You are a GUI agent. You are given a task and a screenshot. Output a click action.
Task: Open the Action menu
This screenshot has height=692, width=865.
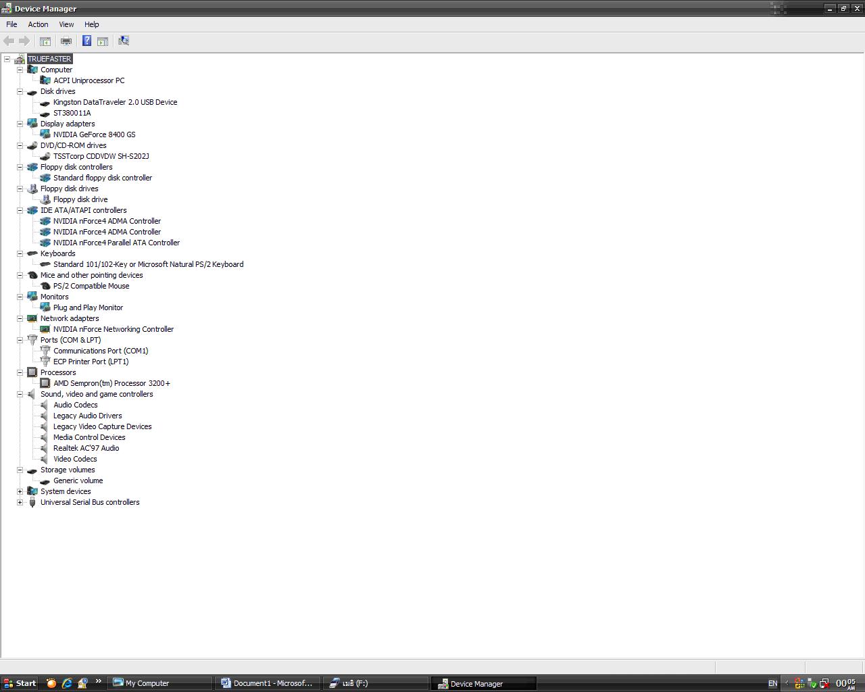pyautogui.click(x=38, y=24)
